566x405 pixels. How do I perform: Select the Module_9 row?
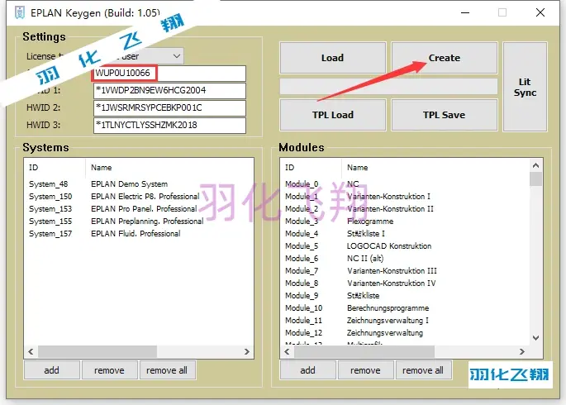tap(405, 296)
